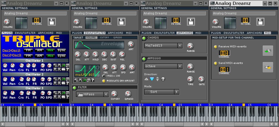This screenshot has height=127, width=279.
Task: Set arpeggio direction to up arrow
Action: 146,79
